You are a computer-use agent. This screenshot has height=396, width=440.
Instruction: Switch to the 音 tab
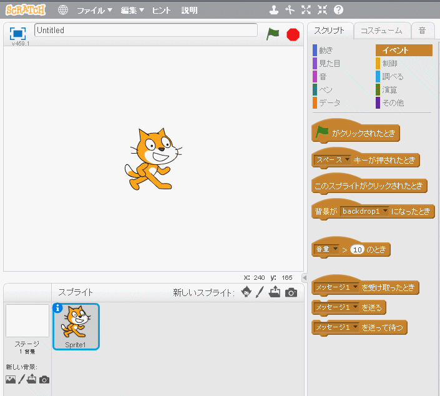(422, 31)
